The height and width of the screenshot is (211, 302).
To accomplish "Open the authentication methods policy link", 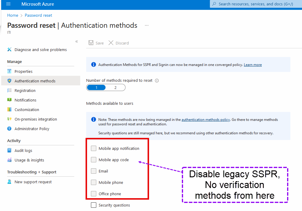I will click(x=205, y=120).
